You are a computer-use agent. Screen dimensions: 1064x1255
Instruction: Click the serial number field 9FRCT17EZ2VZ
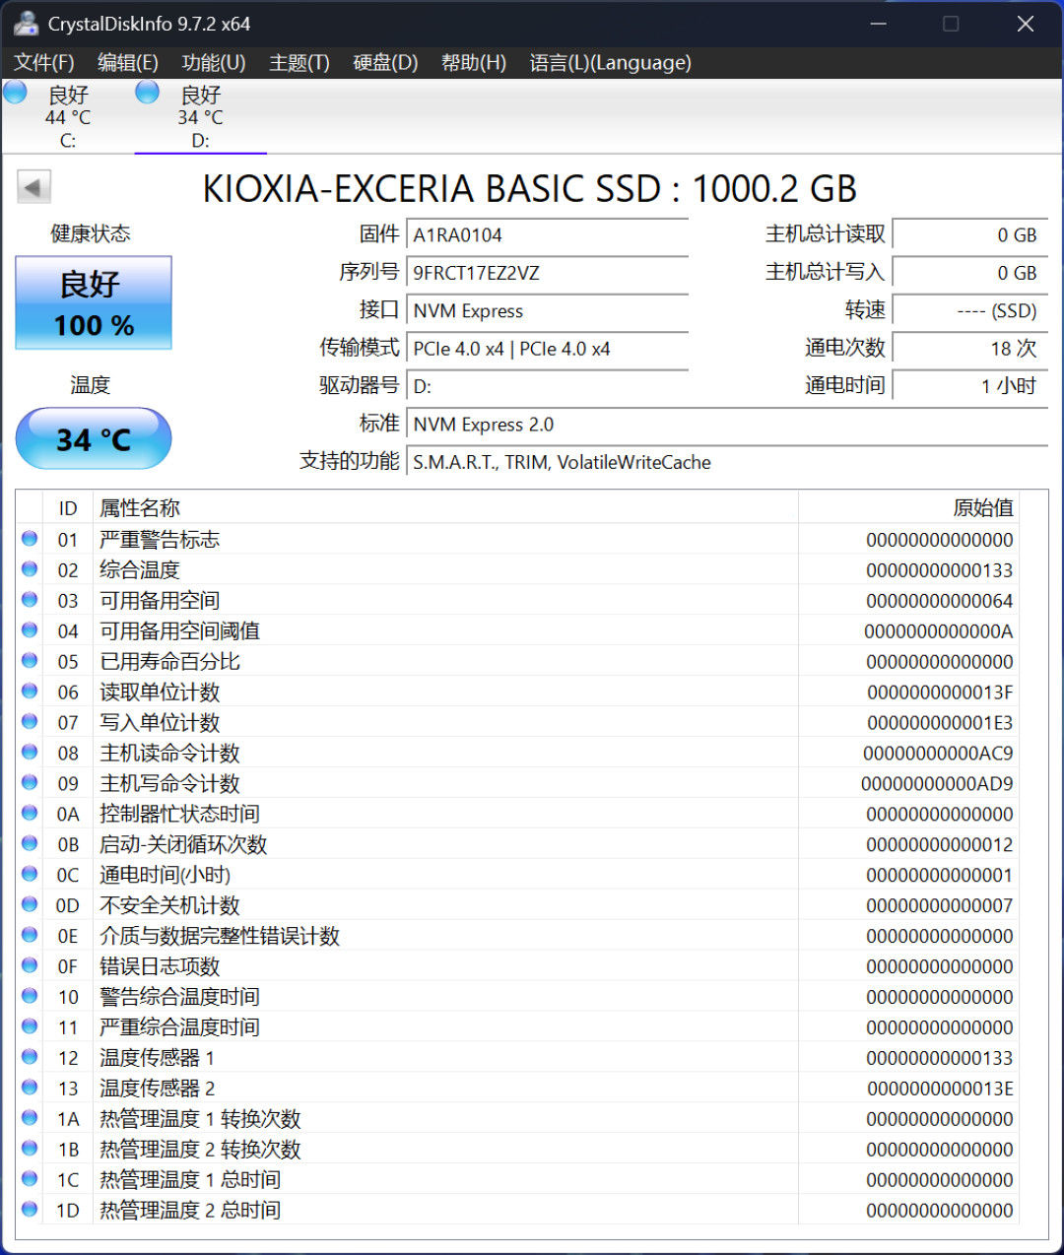click(547, 273)
